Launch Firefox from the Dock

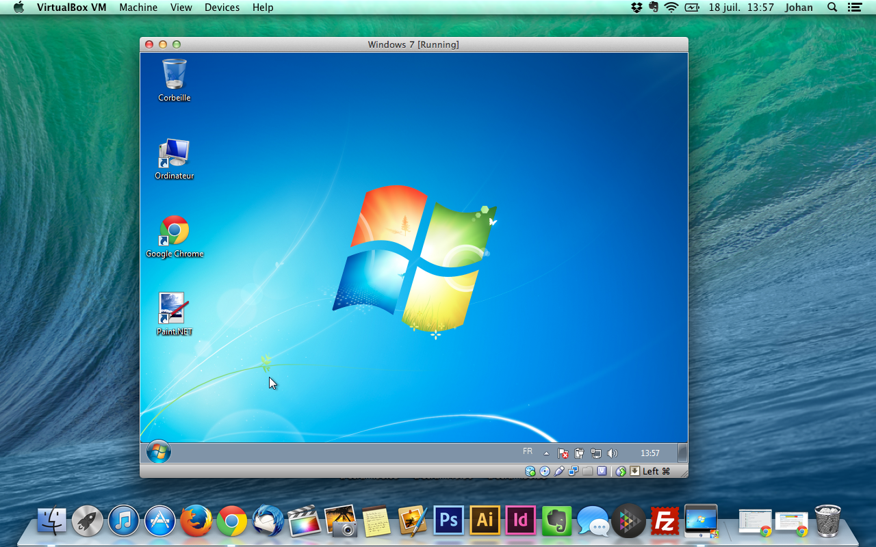click(x=196, y=522)
